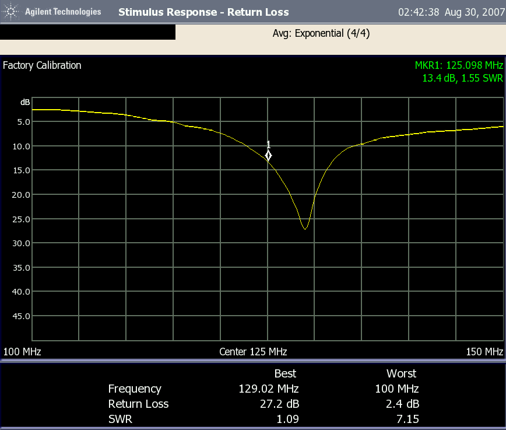Click the trace minimum dip near 27 dB
This screenshot has height=430, width=506.
click(305, 228)
